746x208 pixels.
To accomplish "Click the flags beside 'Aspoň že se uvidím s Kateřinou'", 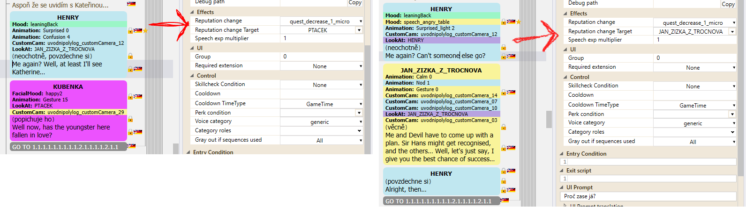I will [131, 4].
